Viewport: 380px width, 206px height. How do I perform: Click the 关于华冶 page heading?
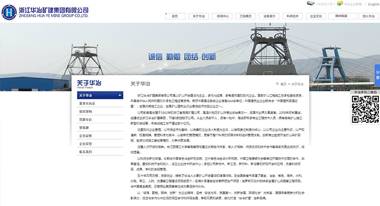[140, 84]
